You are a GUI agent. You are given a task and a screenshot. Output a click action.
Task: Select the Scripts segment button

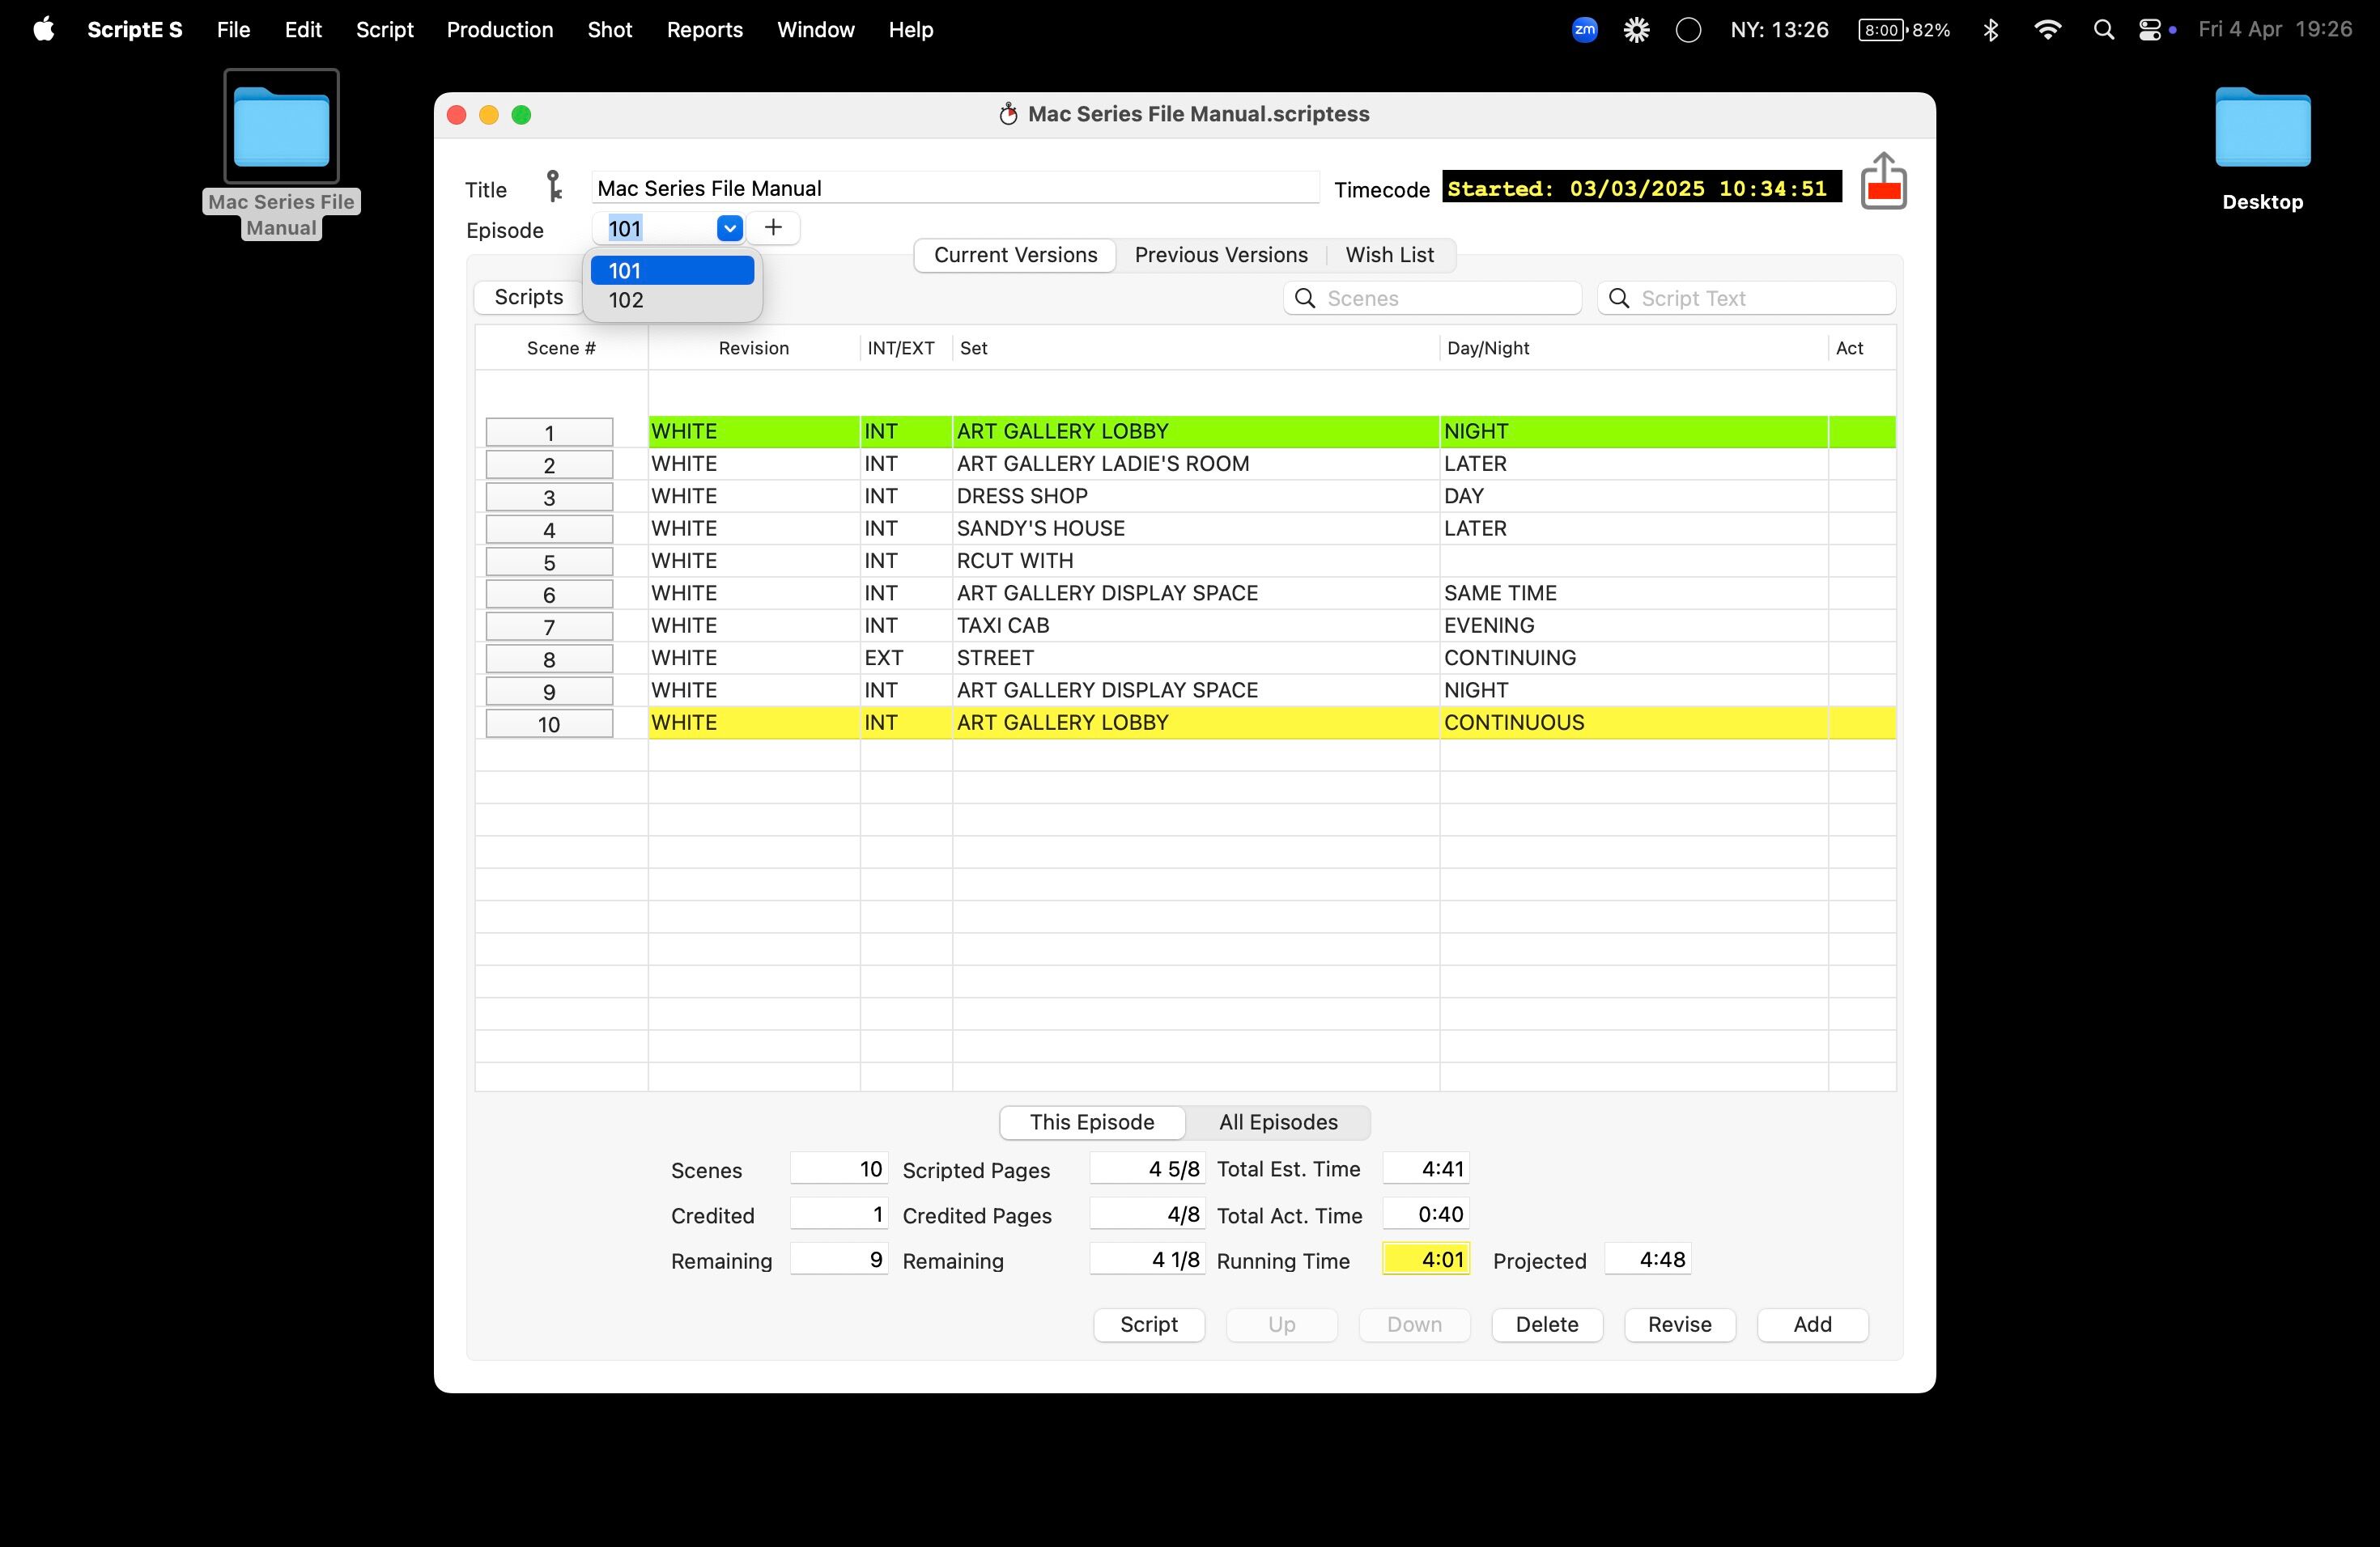coord(528,297)
